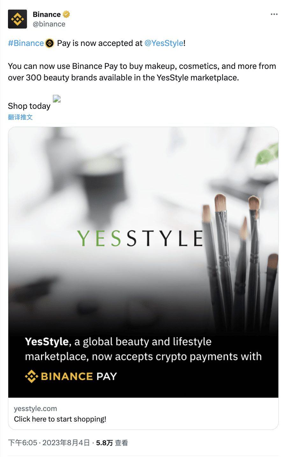Click the broken image icon after Shop today

57,99
